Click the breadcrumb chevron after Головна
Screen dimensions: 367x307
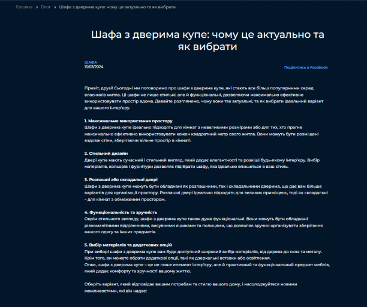[37, 7]
